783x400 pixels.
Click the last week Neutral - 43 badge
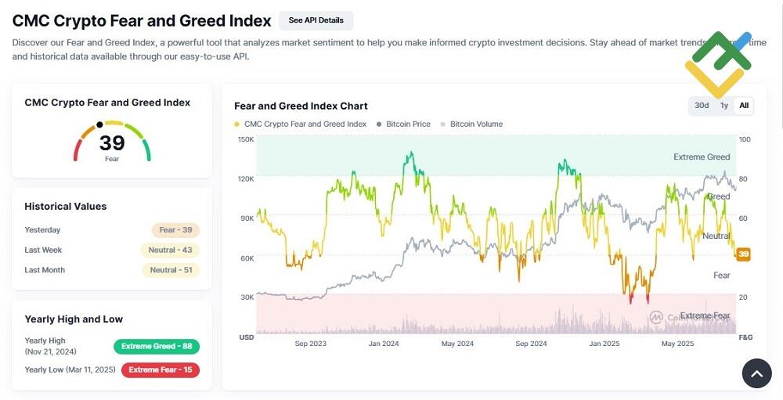(170, 250)
